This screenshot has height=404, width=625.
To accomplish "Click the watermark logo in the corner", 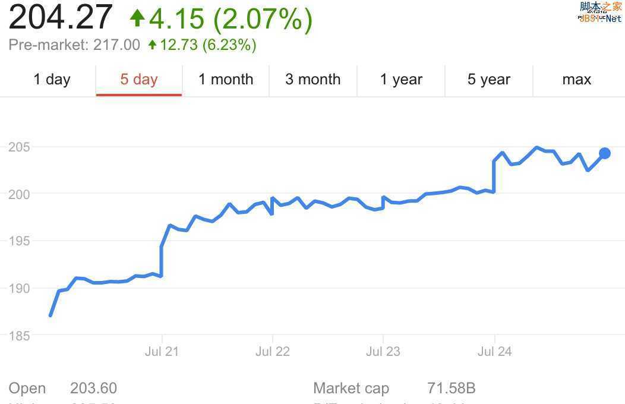I will [600, 12].
